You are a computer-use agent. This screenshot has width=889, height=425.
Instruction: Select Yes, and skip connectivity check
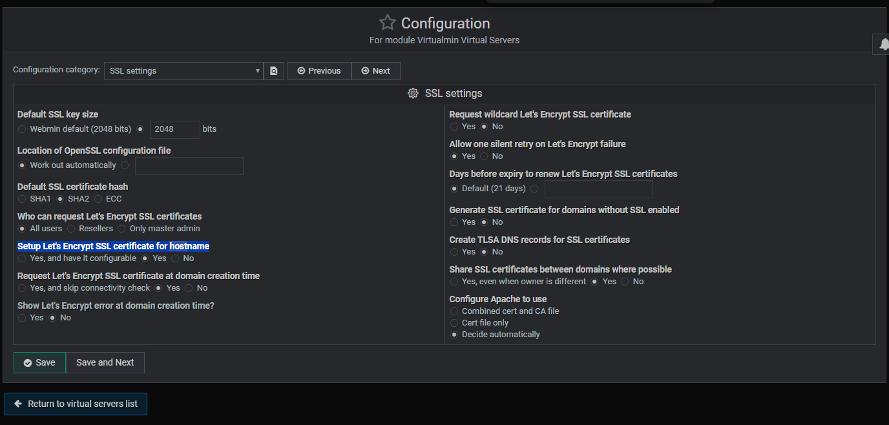tap(22, 288)
